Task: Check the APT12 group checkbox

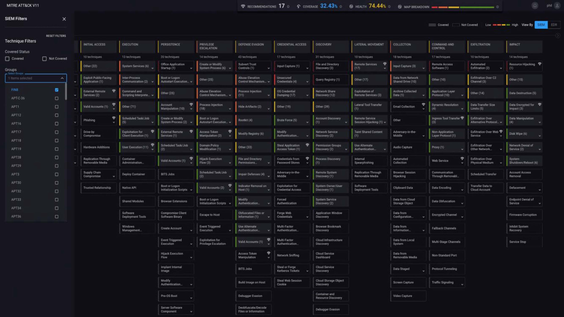Action: [x=57, y=115]
